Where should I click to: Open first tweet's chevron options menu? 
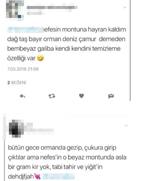point(125,7)
